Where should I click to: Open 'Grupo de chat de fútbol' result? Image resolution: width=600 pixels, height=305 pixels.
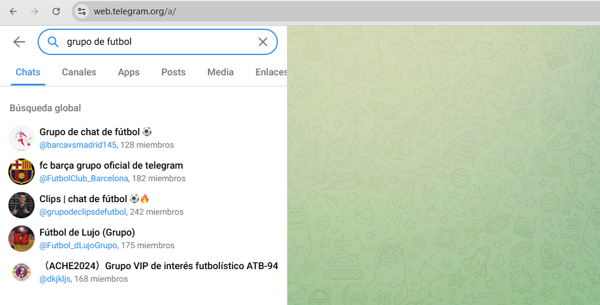coord(143,138)
